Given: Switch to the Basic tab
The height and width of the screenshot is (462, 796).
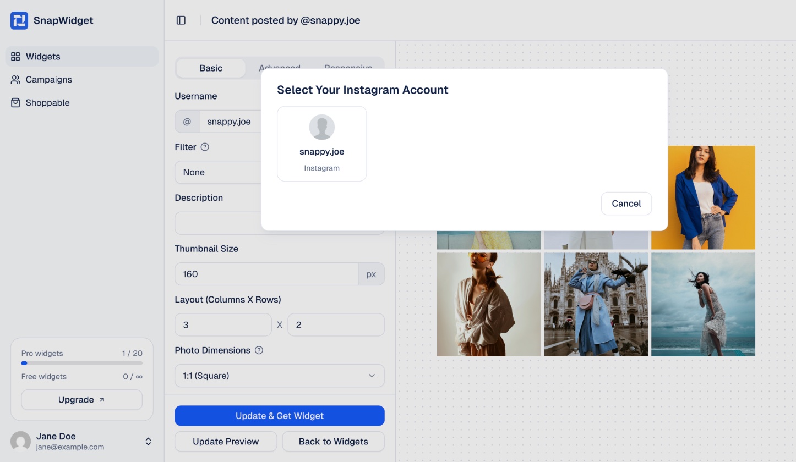Looking at the screenshot, I should point(211,68).
